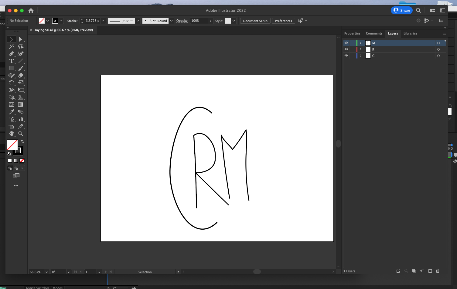The height and width of the screenshot is (289, 457).
Task: Open the stroke profile Uniform dropdown
Action: 138,21
